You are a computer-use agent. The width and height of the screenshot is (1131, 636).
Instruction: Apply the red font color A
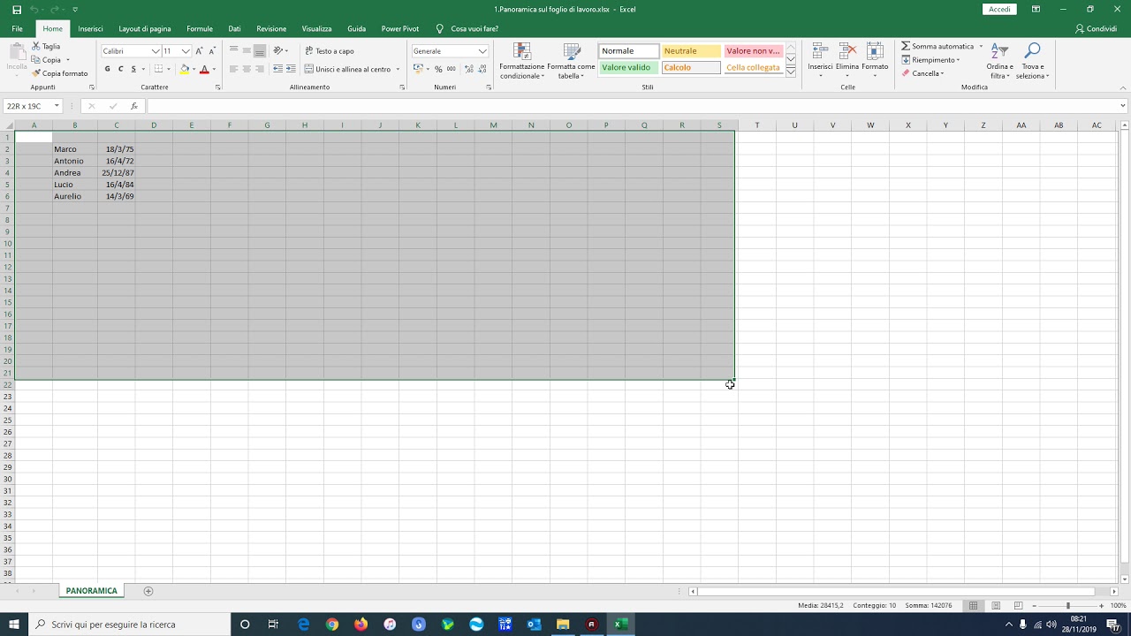204,69
